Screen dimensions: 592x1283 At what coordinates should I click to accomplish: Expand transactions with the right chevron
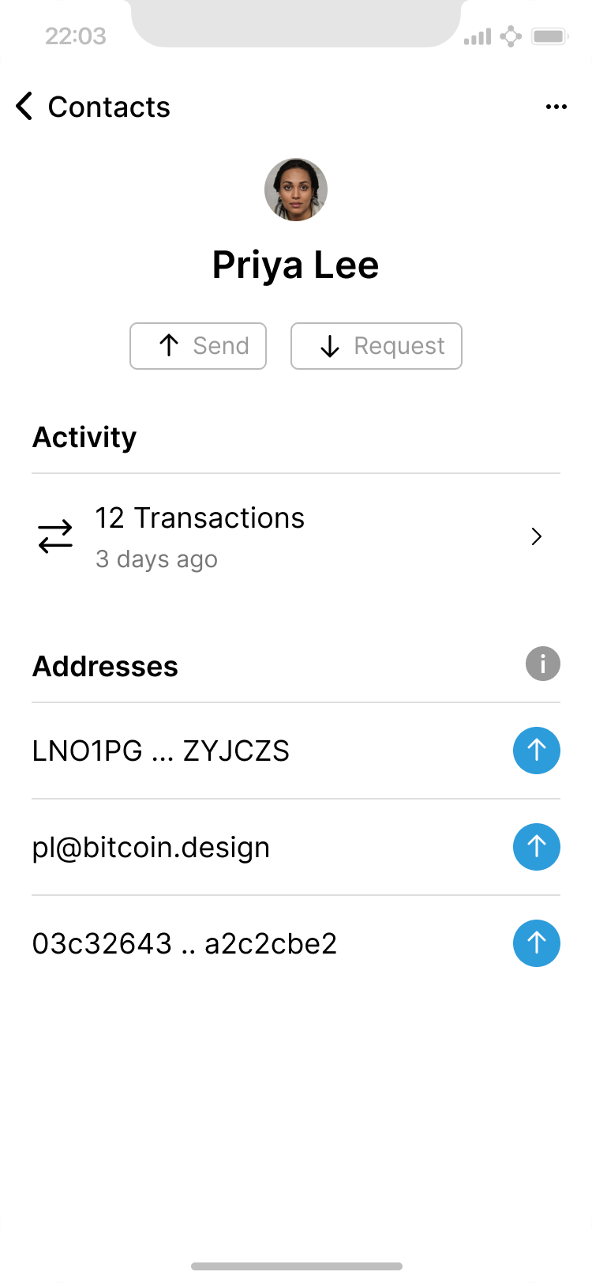(537, 537)
